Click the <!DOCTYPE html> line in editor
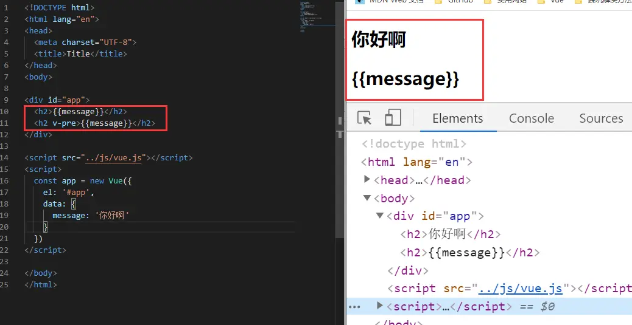The width and height of the screenshot is (632, 325). (x=59, y=7)
